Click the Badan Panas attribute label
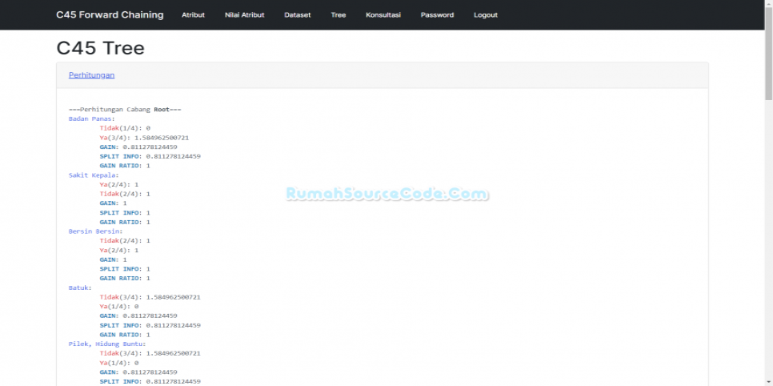This screenshot has width=773, height=386. click(x=91, y=119)
